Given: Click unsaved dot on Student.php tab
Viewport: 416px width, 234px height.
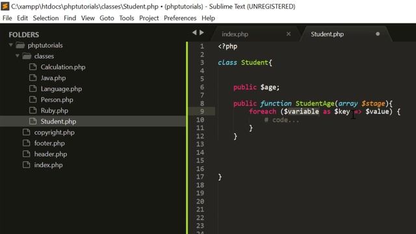Looking at the screenshot, I should click(378, 34).
